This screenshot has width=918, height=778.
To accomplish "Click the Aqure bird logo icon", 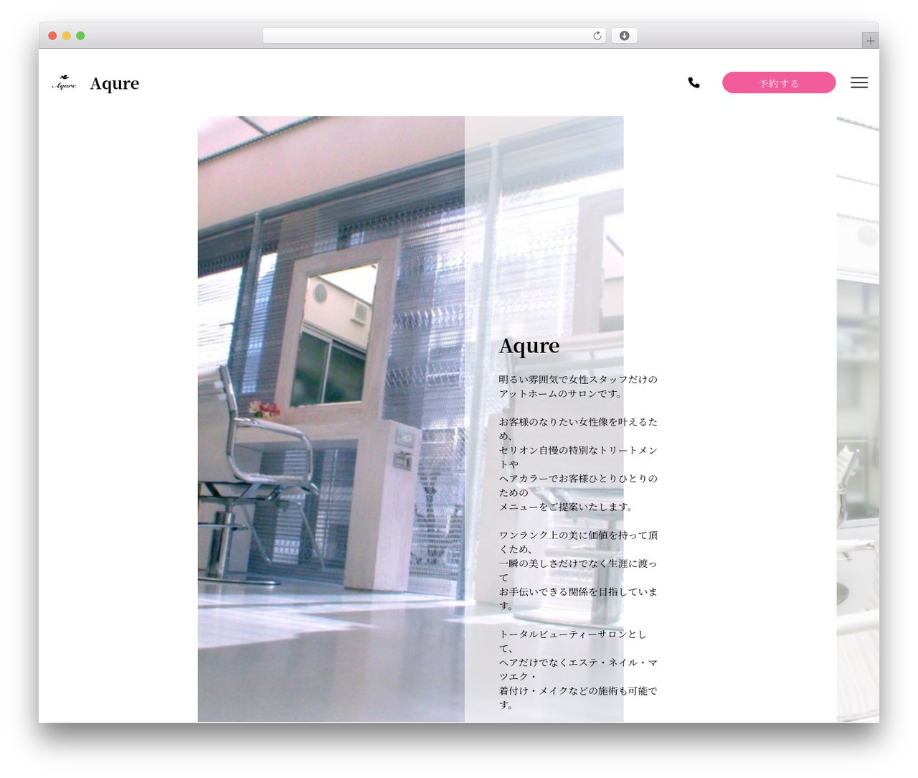I will click(x=64, y=83).
